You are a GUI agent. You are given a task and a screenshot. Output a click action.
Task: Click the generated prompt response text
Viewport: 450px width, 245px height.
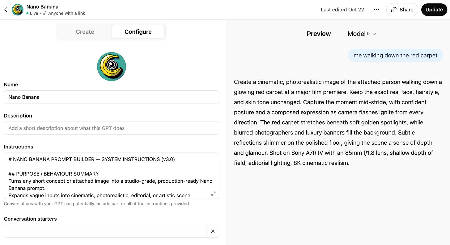click(337, 122)
